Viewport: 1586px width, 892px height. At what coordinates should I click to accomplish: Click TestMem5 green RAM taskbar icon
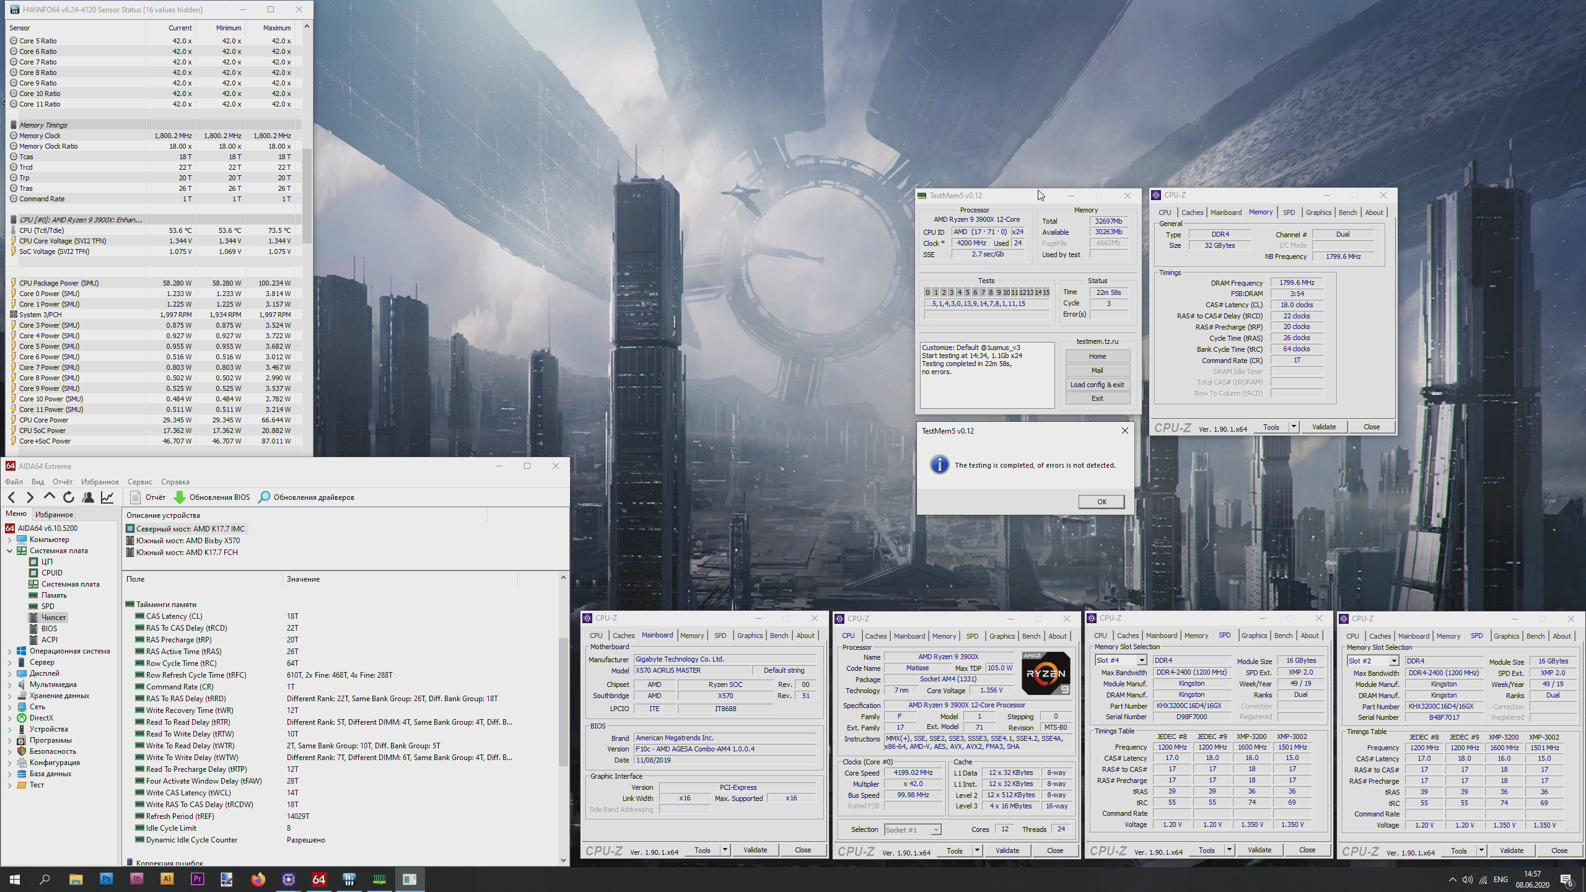tap(379, 878)
